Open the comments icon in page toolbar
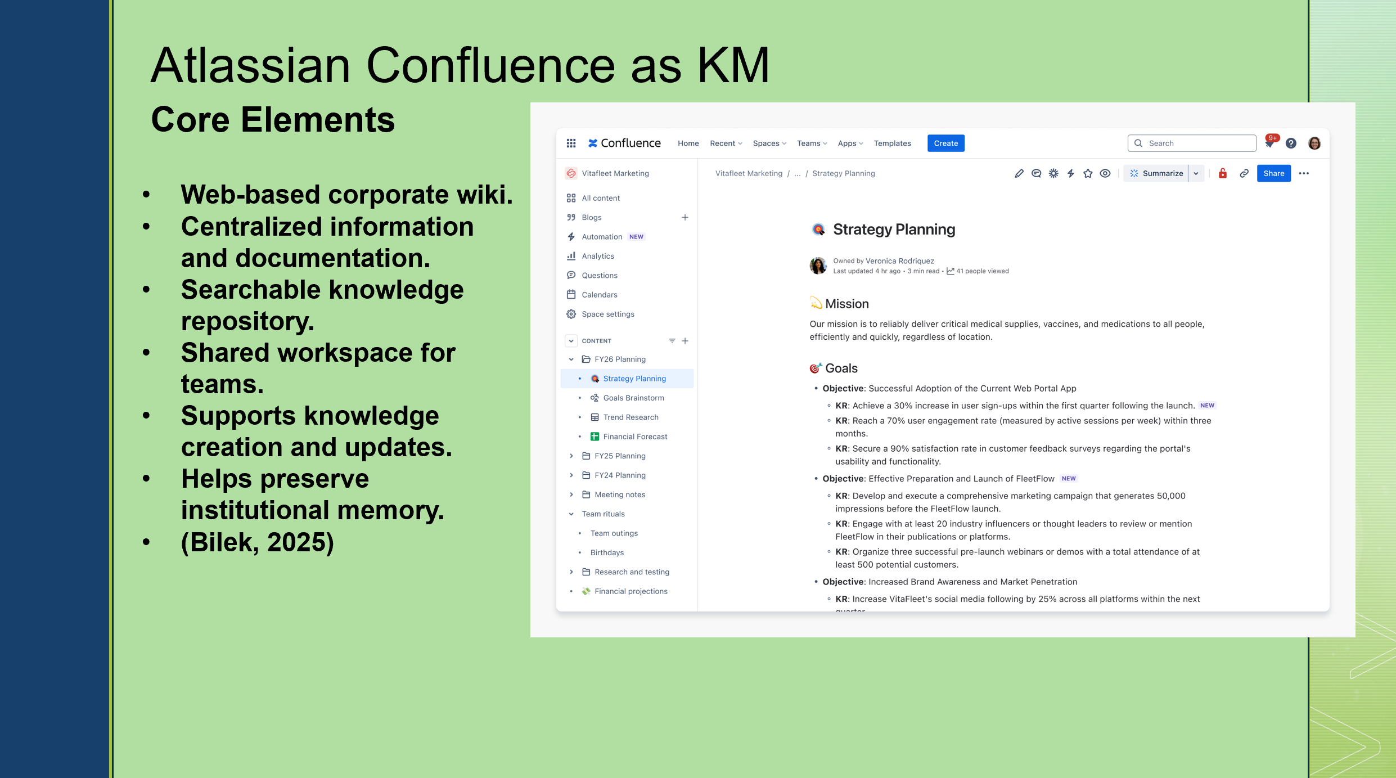 (1037, 173)
